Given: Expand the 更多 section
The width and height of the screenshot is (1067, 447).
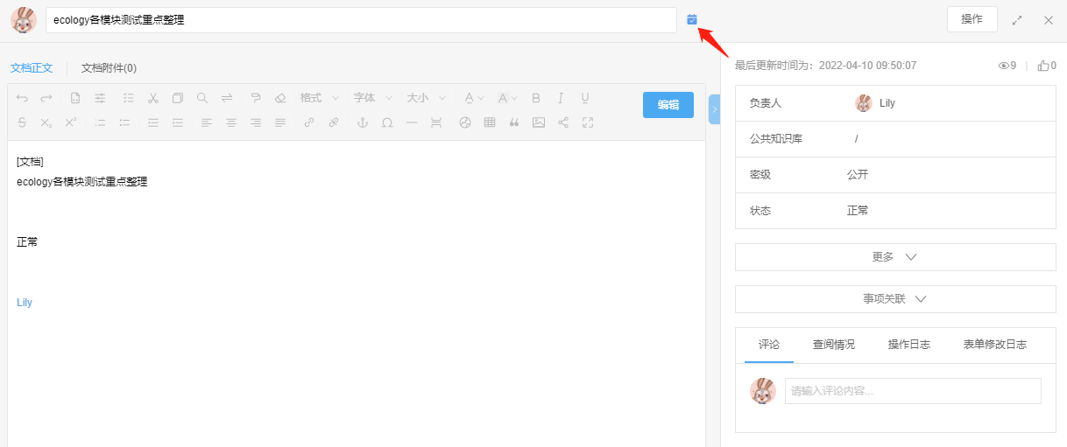Looking at the screenshot, I should 894,257.
